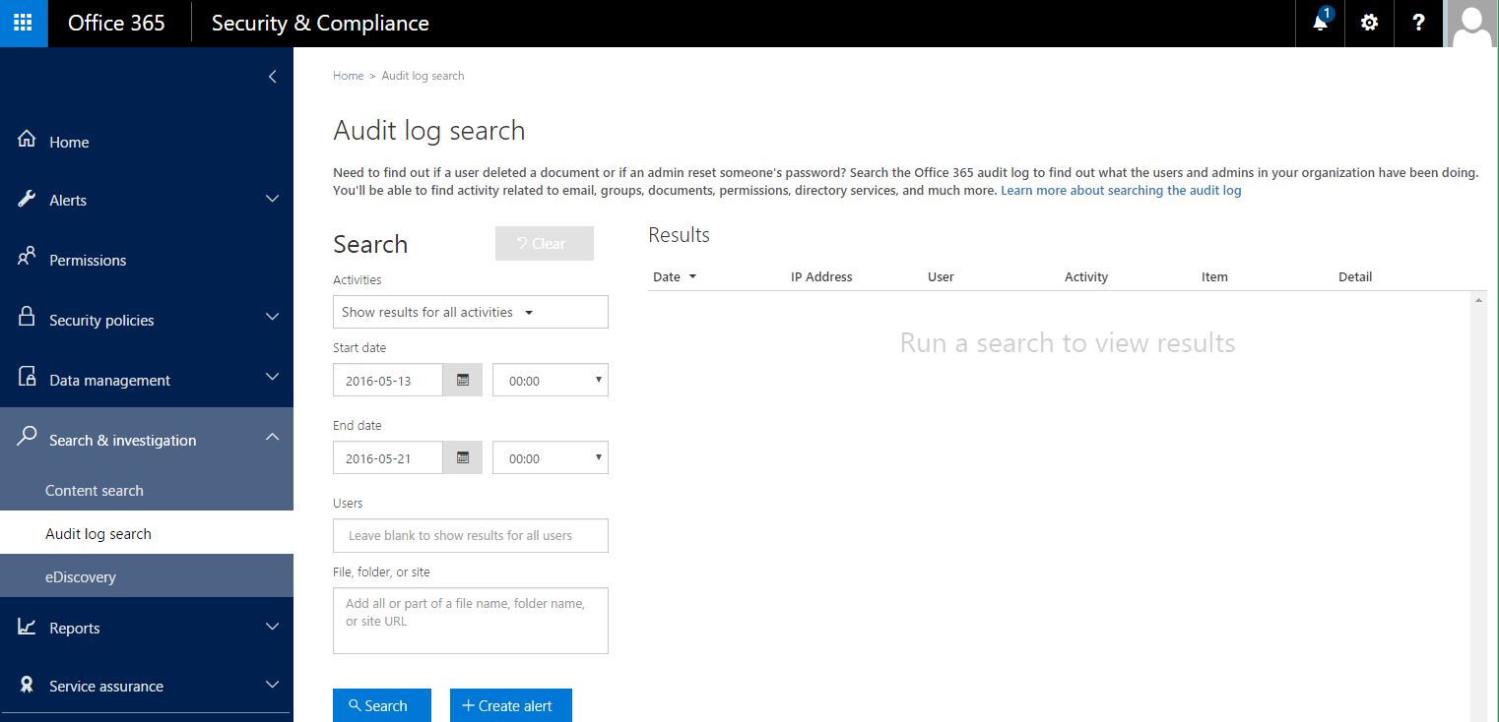Click the Users input field

[470, 535]
